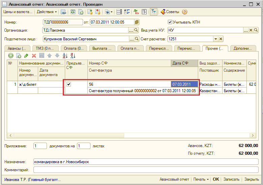Open the Действия dropdown menu
Viewport: 263px width, 185px height.
[47, 12]
